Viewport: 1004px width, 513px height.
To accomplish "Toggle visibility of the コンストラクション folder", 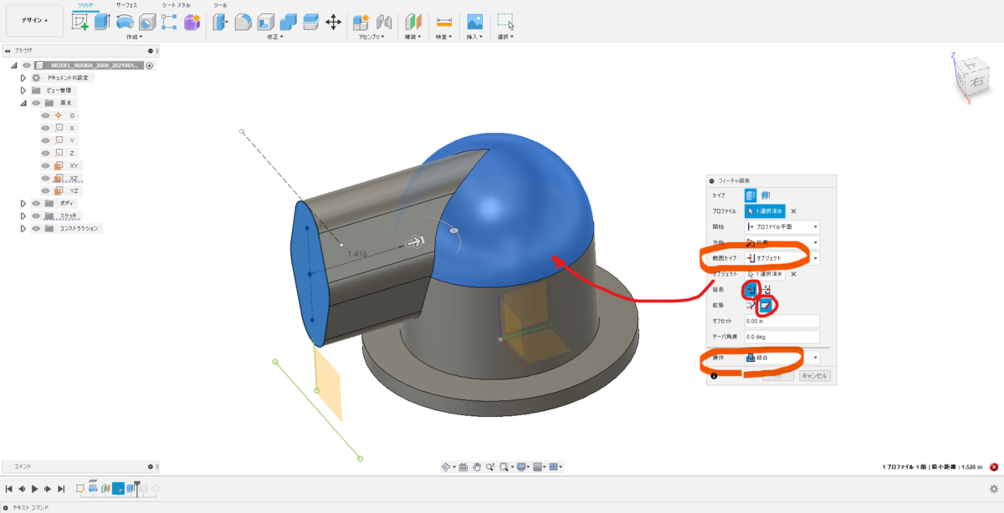I will [36, 228].
